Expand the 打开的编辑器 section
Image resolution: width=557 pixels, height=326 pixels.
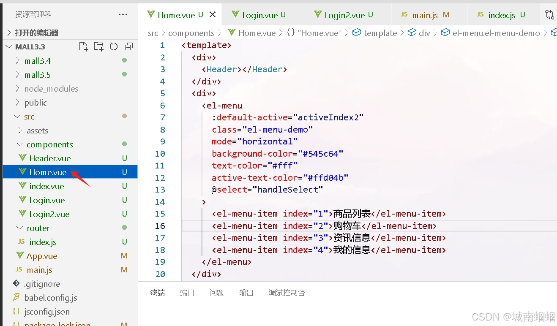pos(70,33)
